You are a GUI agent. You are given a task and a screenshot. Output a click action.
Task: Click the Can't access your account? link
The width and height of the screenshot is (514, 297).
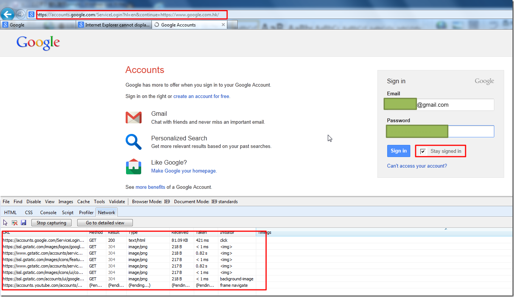click(417, 166)
